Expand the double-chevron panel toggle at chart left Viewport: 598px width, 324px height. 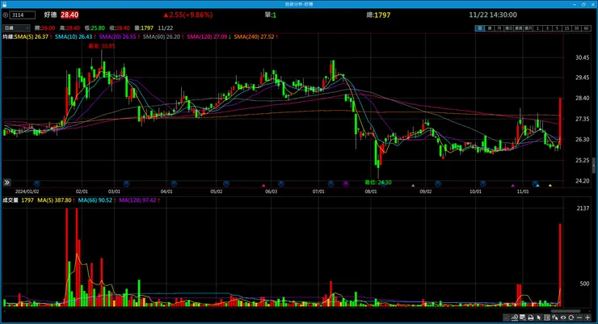pyautogui.click(x=6, y=183)
